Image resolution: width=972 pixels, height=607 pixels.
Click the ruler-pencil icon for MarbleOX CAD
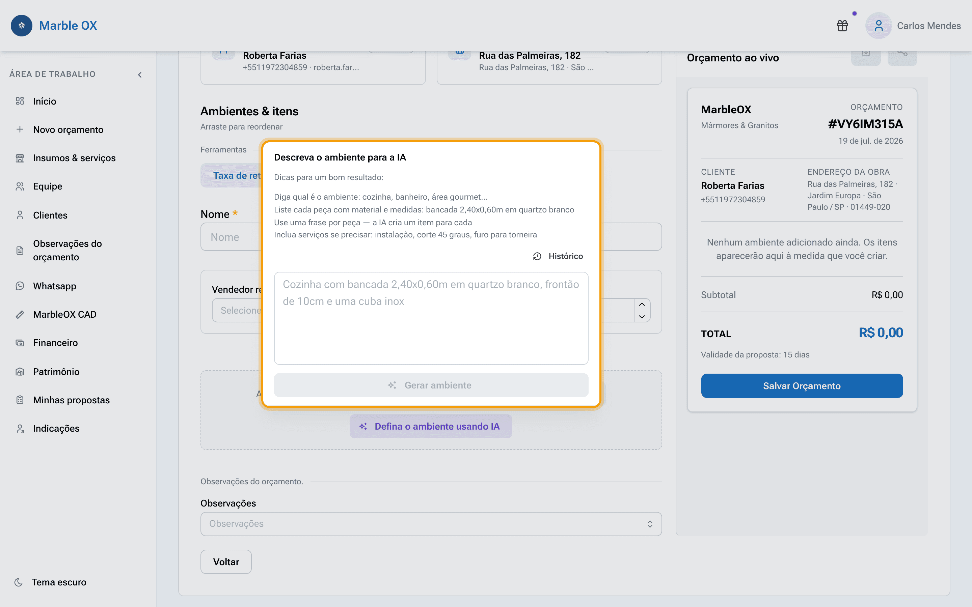click(20, 314)
